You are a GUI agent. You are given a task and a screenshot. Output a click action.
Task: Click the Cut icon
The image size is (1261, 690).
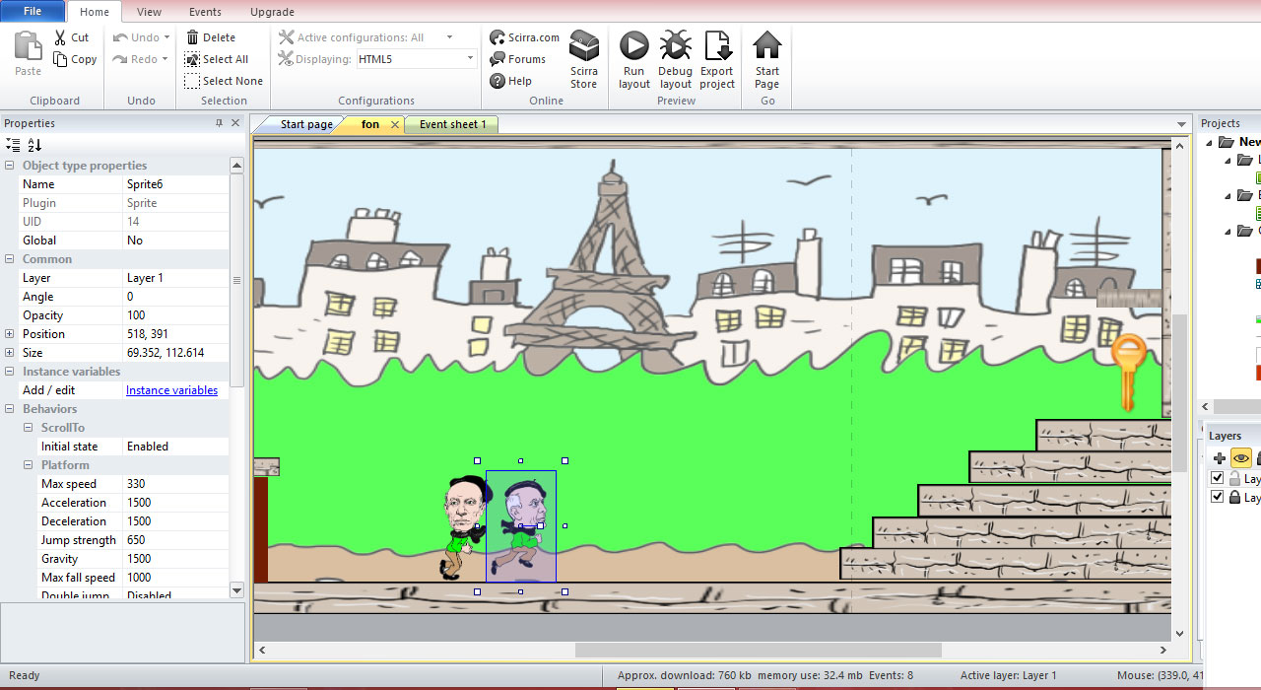pos(61,37)
